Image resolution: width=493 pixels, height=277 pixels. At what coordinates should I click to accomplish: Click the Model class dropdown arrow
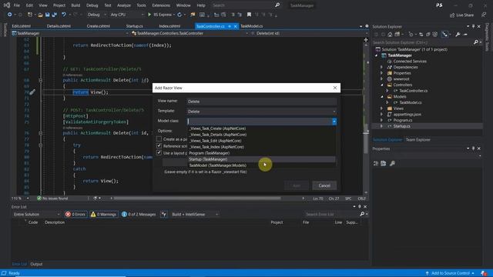(334, 122)
